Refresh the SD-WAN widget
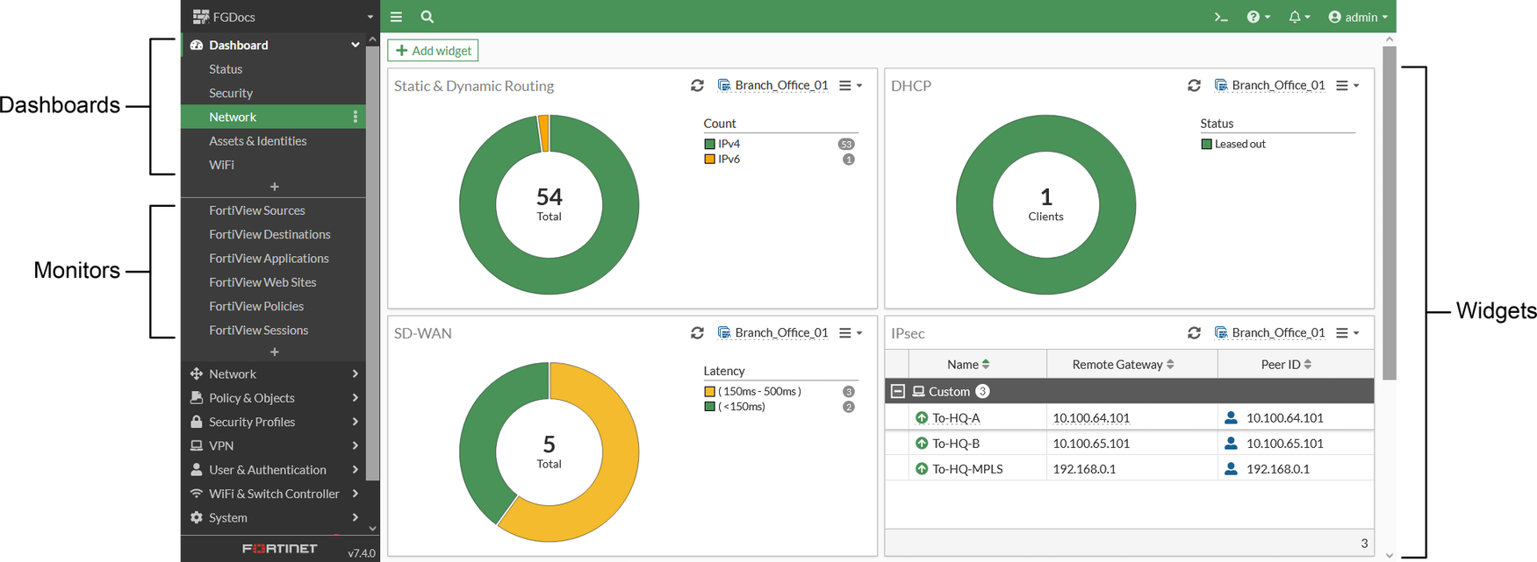Image resolution: width=1537 pixels, height=562 pixels. (697, 333)
